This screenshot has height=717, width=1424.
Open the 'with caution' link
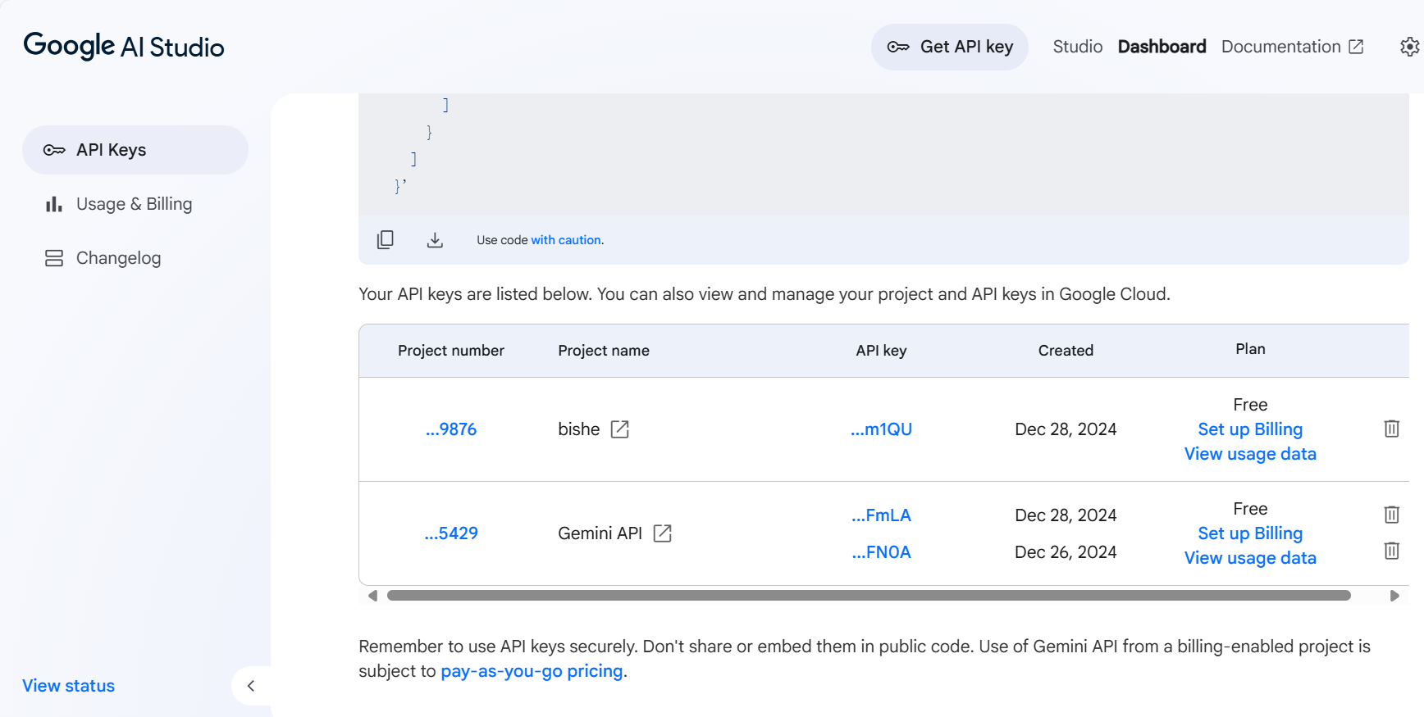[567, 240]
